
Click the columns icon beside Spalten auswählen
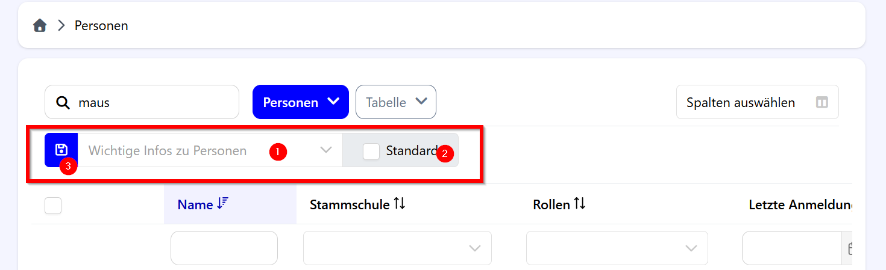[x=822, y=103]
